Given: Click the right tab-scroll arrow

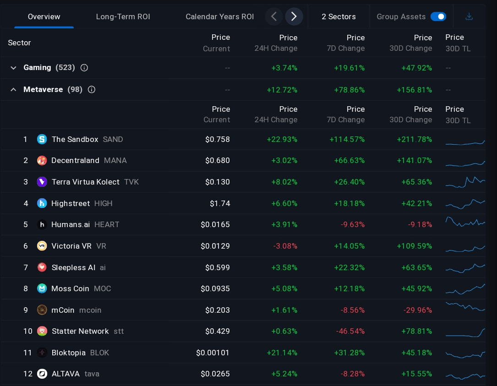Looking at the screenshot, I should 294,16.
